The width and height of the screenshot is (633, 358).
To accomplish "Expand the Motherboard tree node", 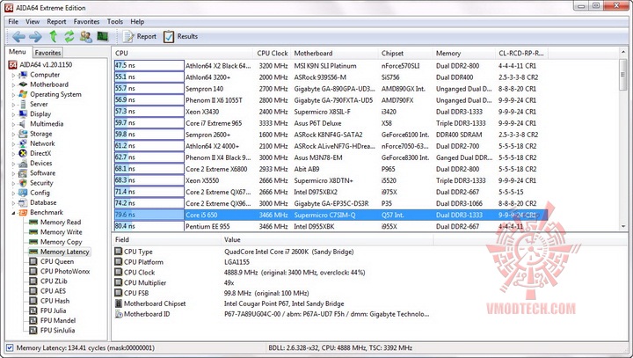I will (13, 84).
